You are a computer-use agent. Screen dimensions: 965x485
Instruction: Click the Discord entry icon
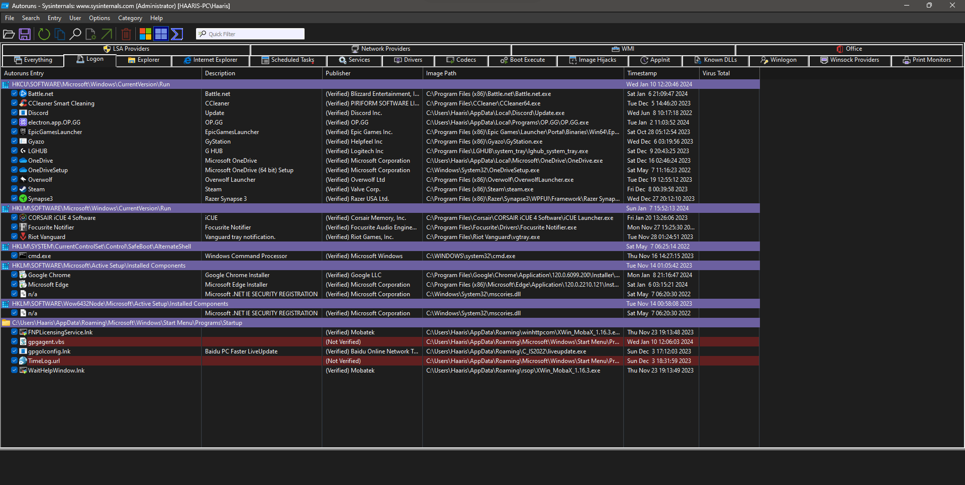pyautogui.click(x=23, y=113)
